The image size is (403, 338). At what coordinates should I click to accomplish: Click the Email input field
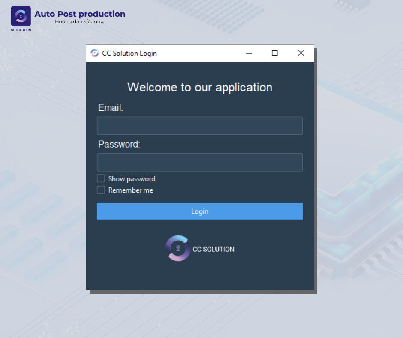pyautogui.click(x=200, y=126)
